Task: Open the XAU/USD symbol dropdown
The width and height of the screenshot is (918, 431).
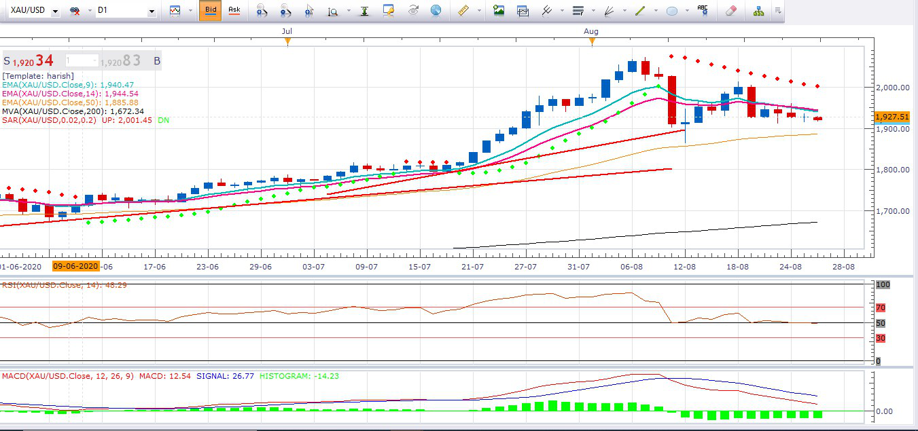Action: tap(54, 11)
